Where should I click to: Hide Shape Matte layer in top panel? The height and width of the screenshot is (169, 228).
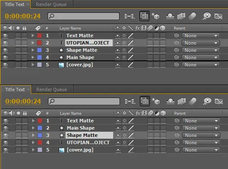tap(5, 50)
